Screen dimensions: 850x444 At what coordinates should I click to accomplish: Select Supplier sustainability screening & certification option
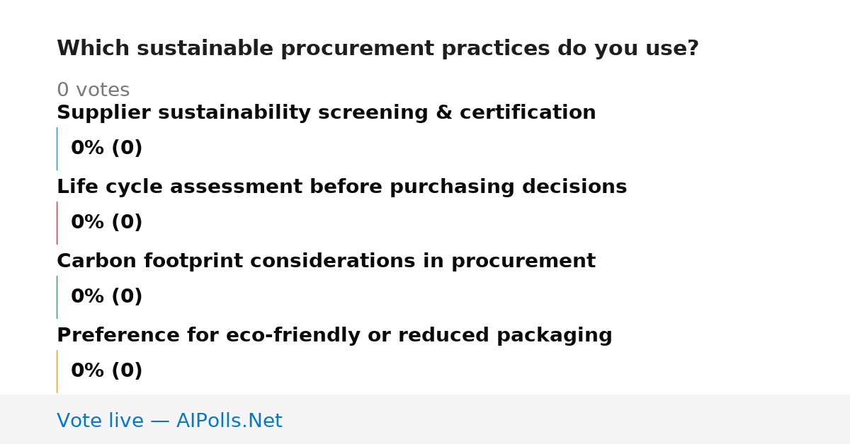pos(326,113)
